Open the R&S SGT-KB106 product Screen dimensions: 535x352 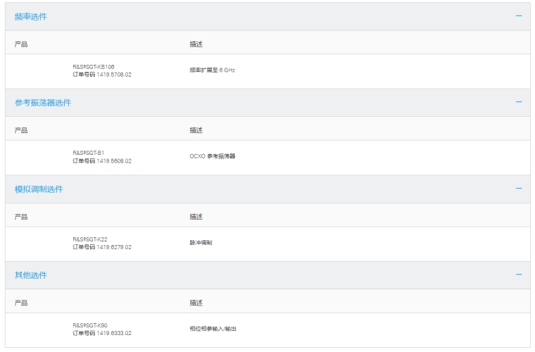[x=94, y=66]
